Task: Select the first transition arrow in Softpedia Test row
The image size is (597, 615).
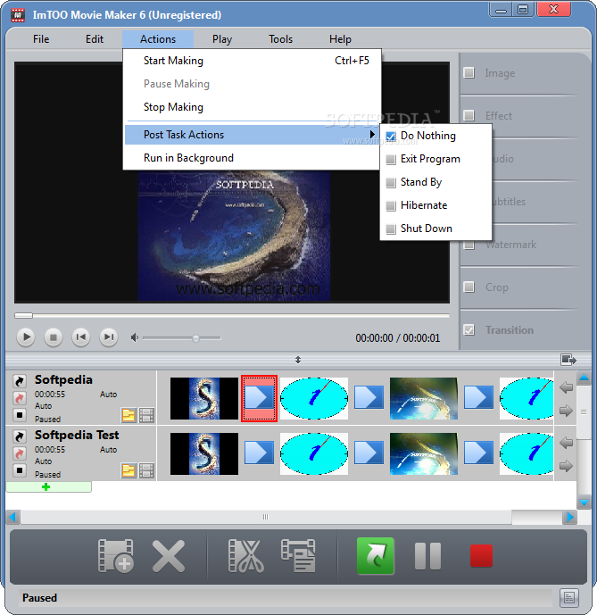Action: click(260, 453)
